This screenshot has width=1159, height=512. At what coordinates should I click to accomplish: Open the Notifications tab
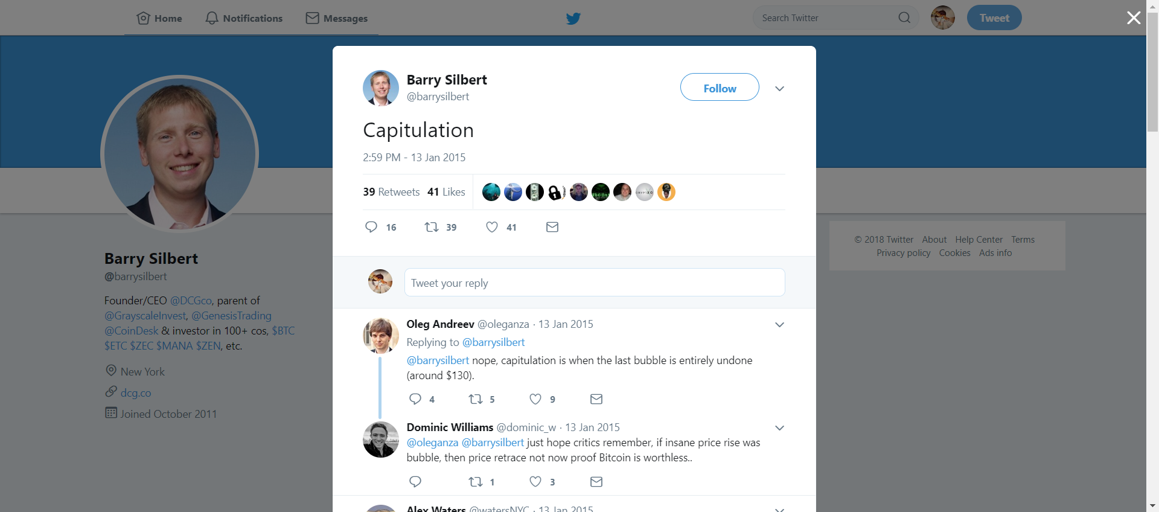pos(244,18)
